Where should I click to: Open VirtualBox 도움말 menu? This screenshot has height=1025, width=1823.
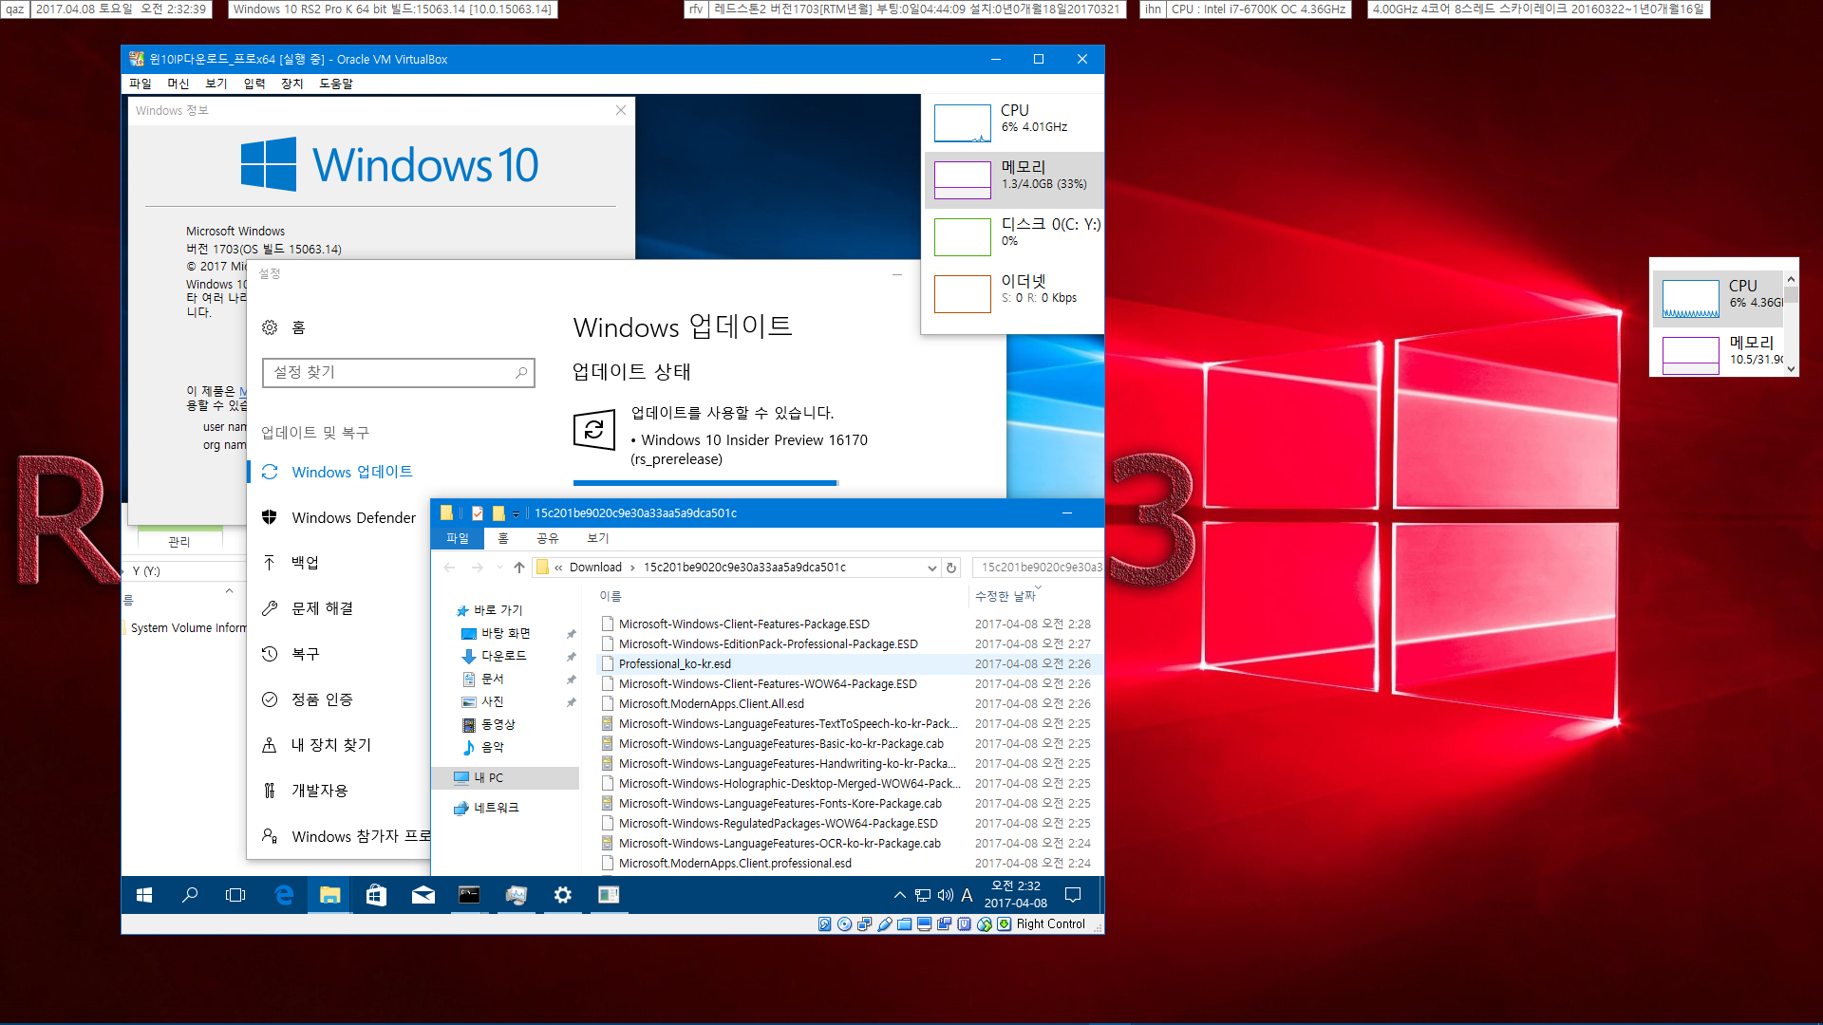(336, 84)
